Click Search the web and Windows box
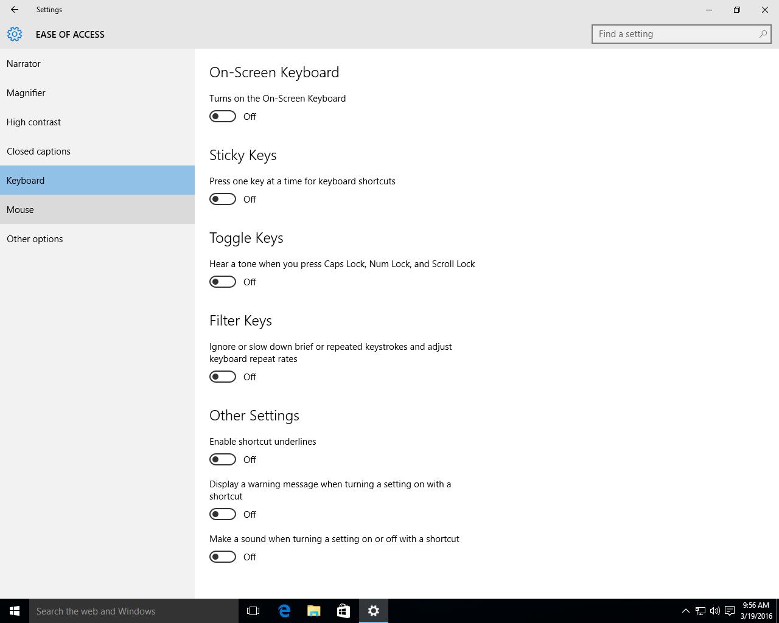Screen dimensions: 779x623 [x=134, y=611]
